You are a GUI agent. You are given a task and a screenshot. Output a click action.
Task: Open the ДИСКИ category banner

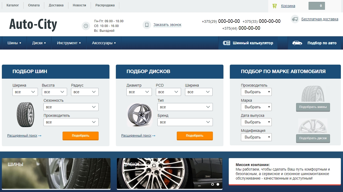pos(170,174)
